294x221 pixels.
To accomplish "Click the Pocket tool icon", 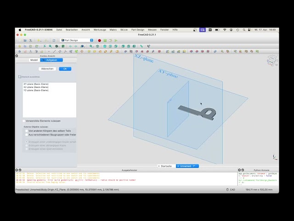I will 125,51.
